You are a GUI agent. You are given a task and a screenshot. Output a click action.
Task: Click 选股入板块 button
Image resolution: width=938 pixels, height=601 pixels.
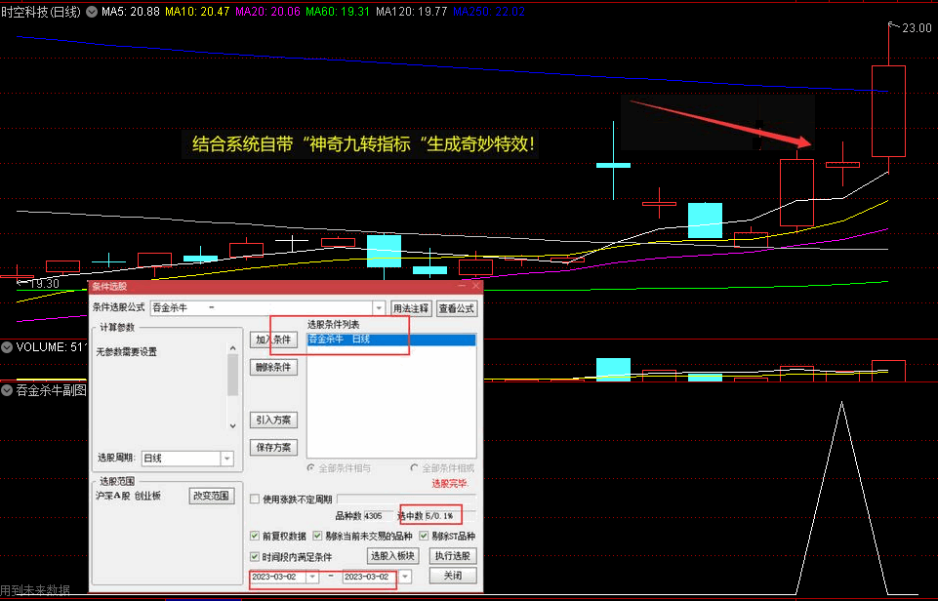point(392,556)
